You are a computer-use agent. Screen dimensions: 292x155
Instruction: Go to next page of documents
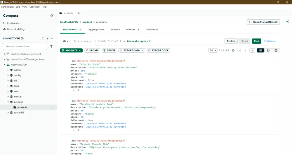(x=246, y=50)
